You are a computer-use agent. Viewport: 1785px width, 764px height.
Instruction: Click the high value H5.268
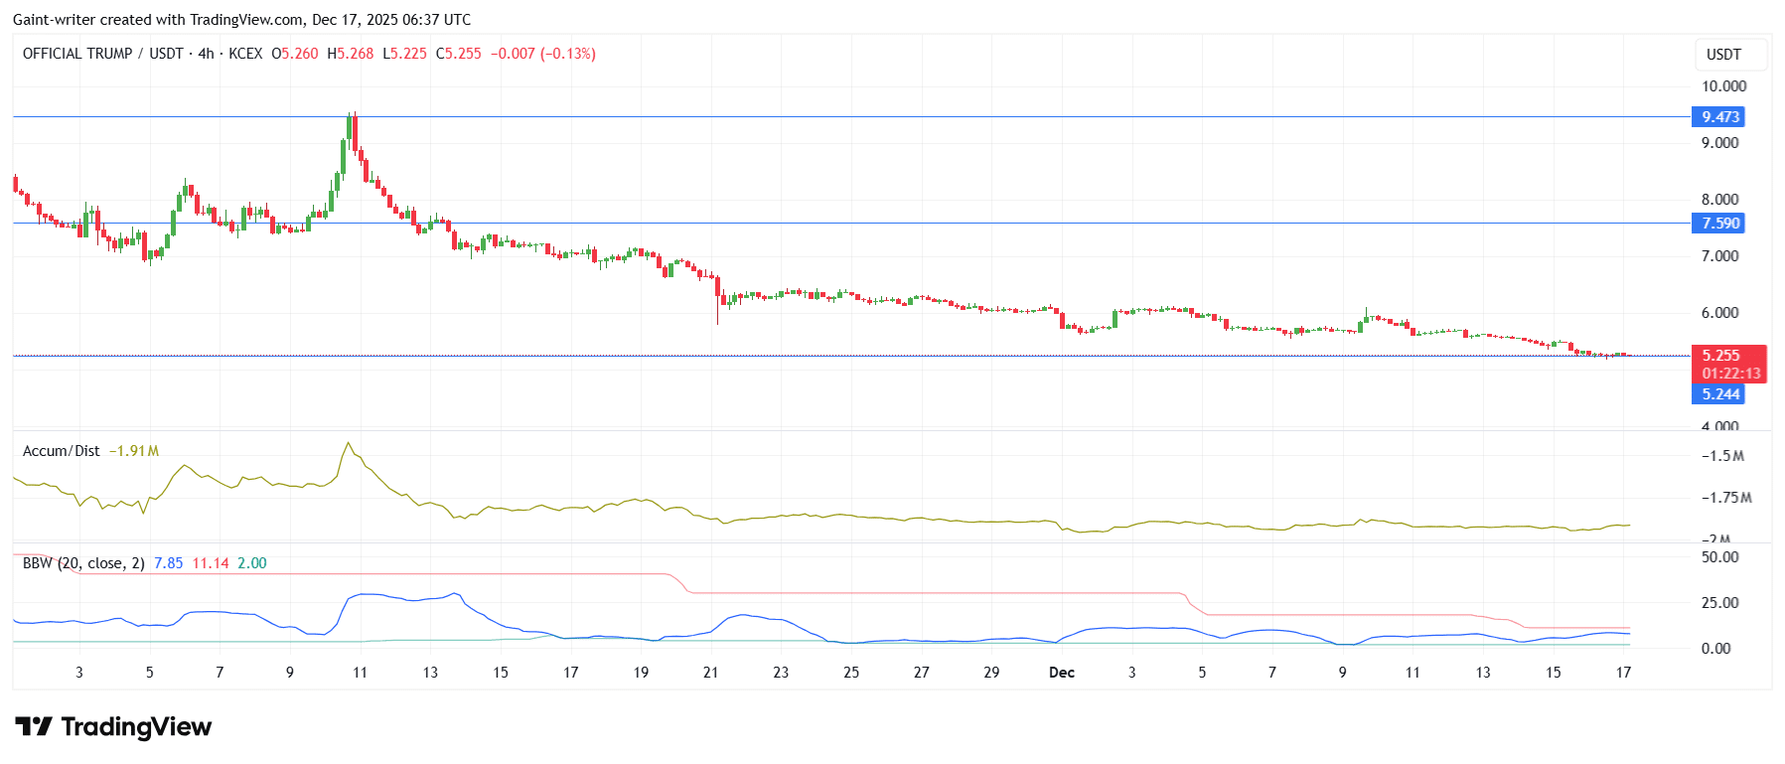pos(351,54)
